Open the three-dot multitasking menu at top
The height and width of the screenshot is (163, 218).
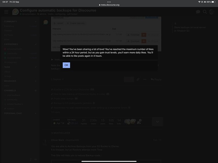[109, 2]
